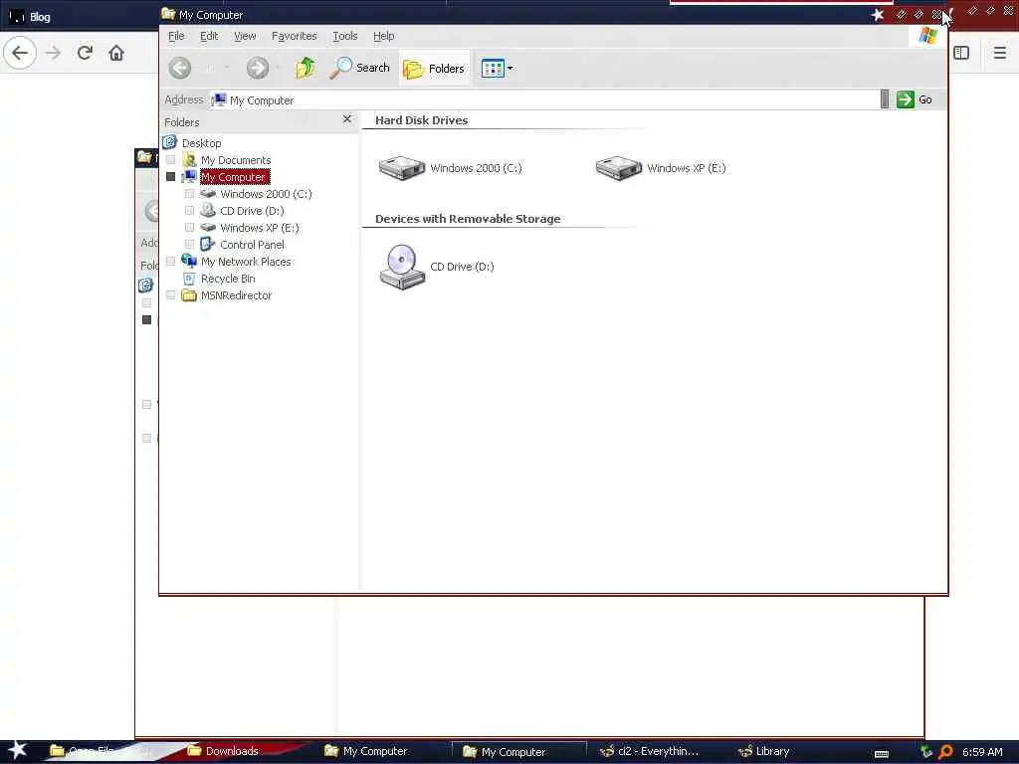
Task: Click the Go button
Action: (x=916, y=99)
